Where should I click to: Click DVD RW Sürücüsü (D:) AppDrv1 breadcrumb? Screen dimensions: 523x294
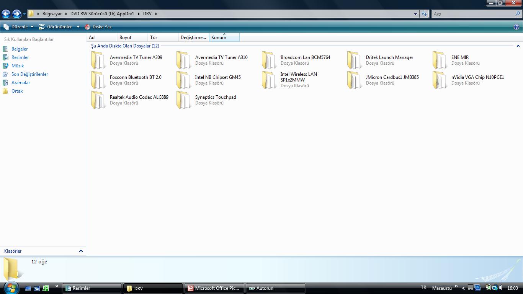coord(102,14)
